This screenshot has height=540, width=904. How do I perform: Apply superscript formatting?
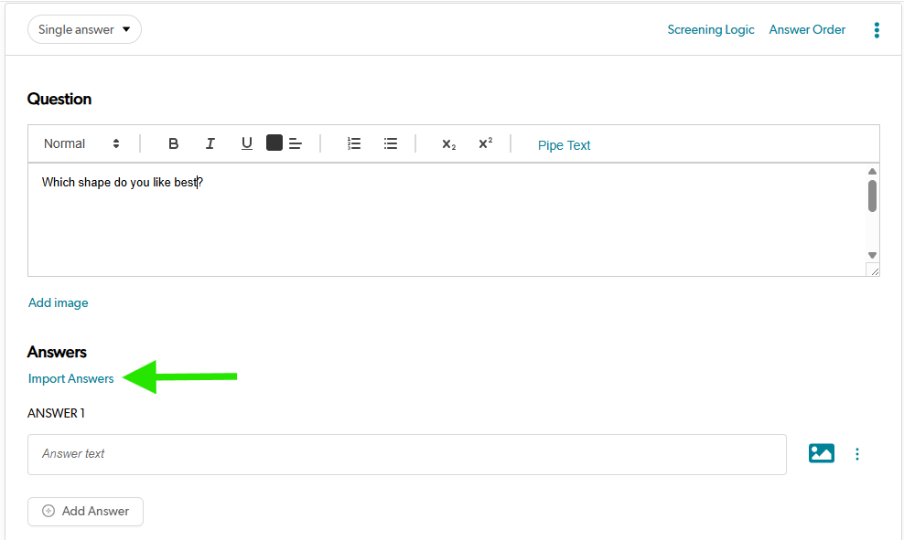click(485, 143)
